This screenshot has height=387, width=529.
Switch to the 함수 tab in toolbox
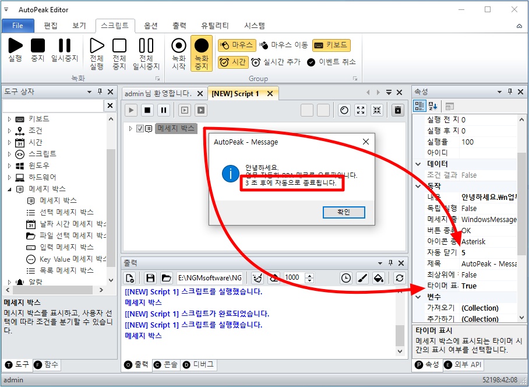(x=47, y=365)
